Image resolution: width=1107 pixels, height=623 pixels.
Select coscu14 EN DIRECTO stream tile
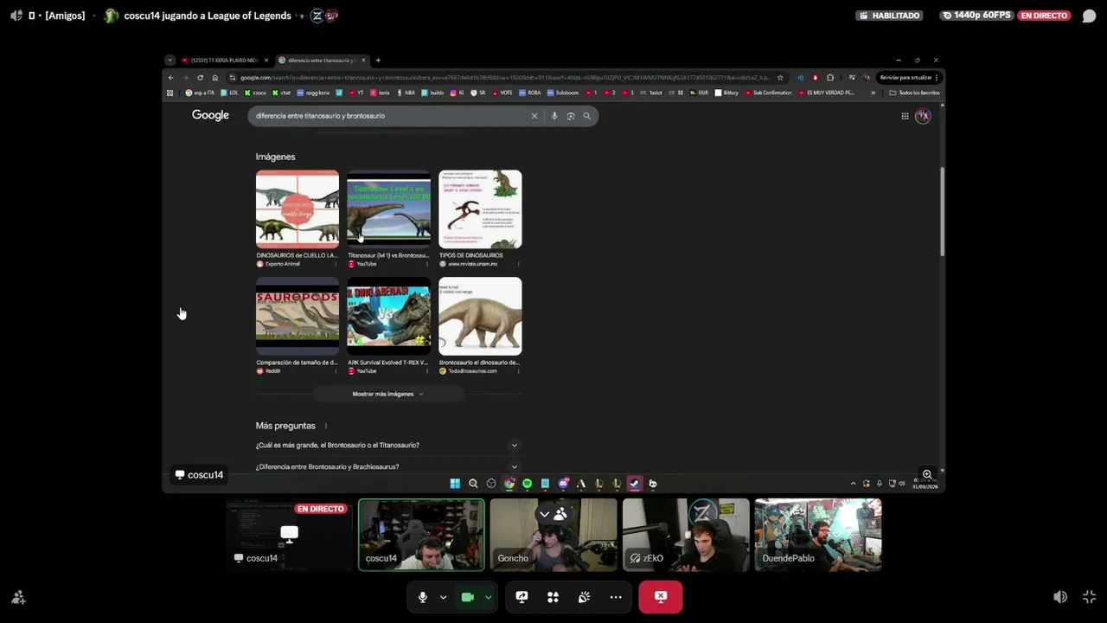click(x=289, y=535)
